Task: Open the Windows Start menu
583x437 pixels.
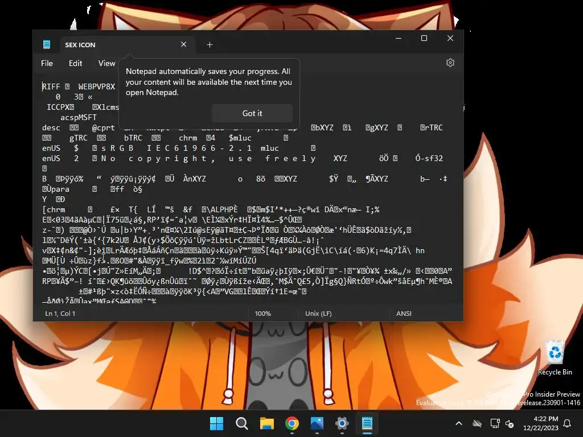Action: pyautogui.click(x=217, y=423)
